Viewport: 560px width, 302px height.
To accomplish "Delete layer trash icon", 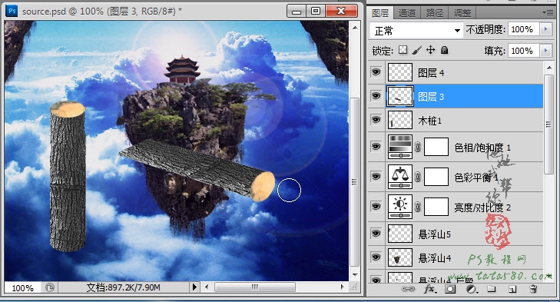I will pos(533,289).
